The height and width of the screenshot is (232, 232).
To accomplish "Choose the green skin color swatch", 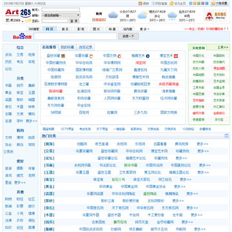I will (198, 3).
